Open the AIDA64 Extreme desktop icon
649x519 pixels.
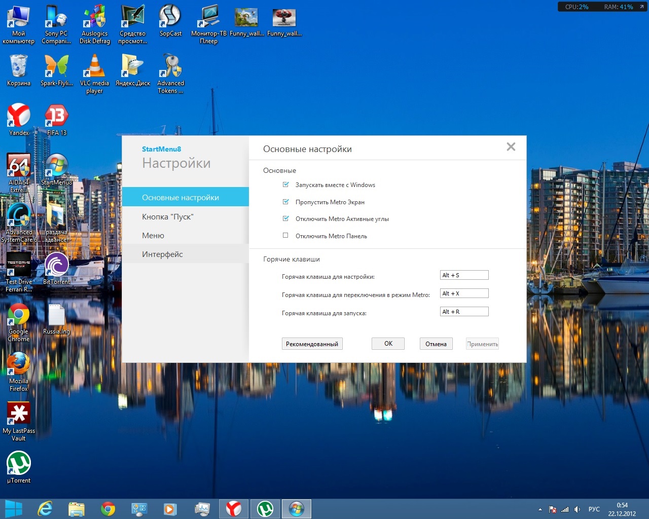pyautogui.click(x=19, y=166)
